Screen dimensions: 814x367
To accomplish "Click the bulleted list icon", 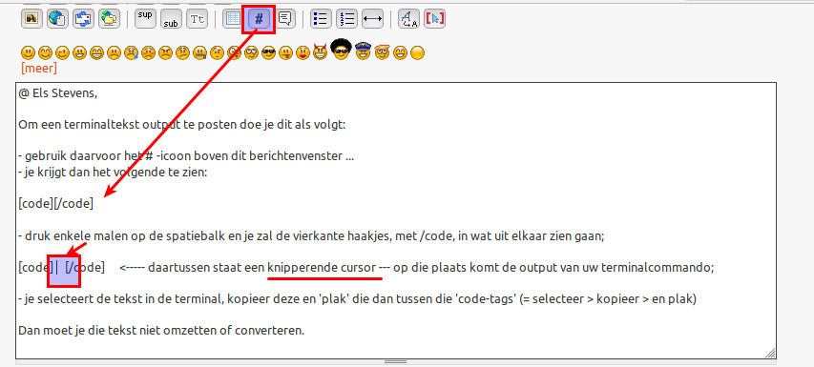I will tap(321, 19).
